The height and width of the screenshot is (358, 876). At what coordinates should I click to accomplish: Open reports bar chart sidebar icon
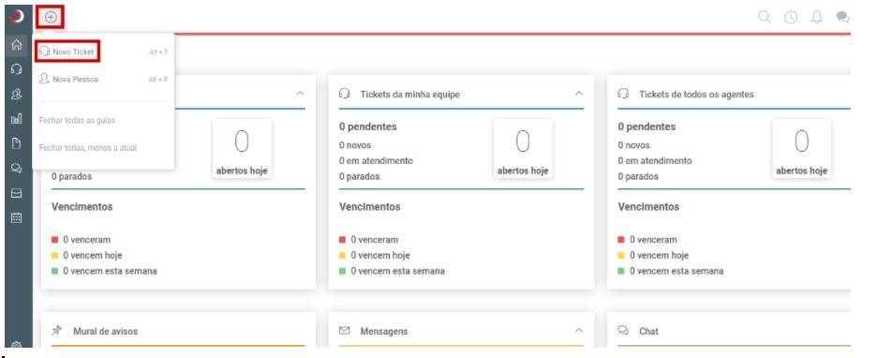(17, 119)
